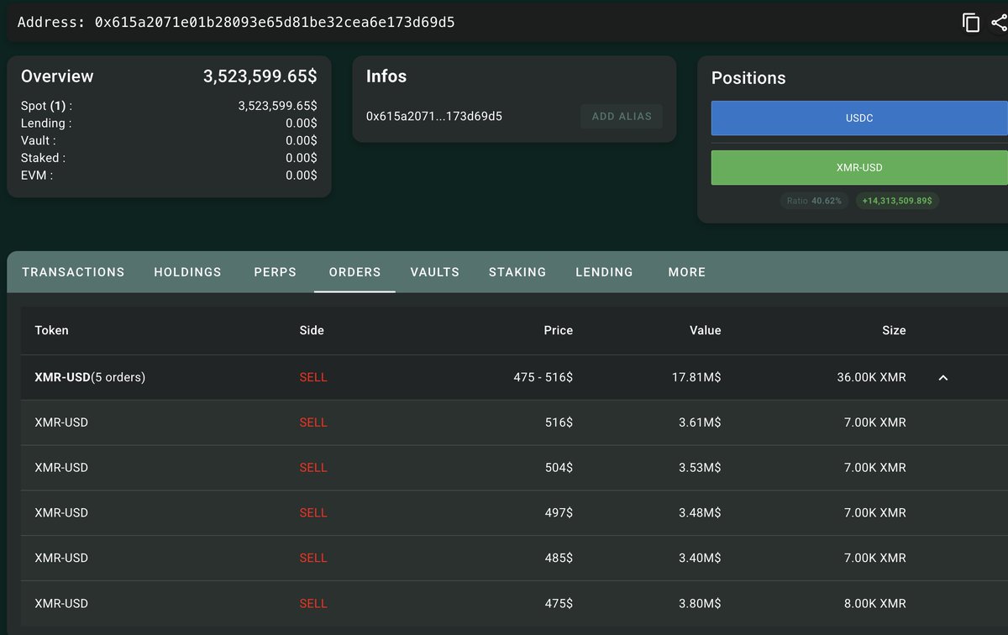This screenshot has height=635, width=1008.
Task: Open the Staking tab
Action: [x=517, y=272]
